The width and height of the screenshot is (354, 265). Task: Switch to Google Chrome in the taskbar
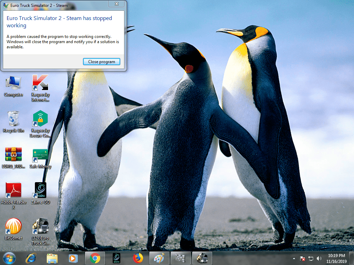(x=95, y=258)
